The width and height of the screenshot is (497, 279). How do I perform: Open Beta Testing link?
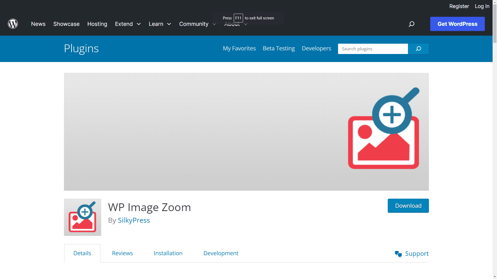pyautogui.click(x=279, y=49)
